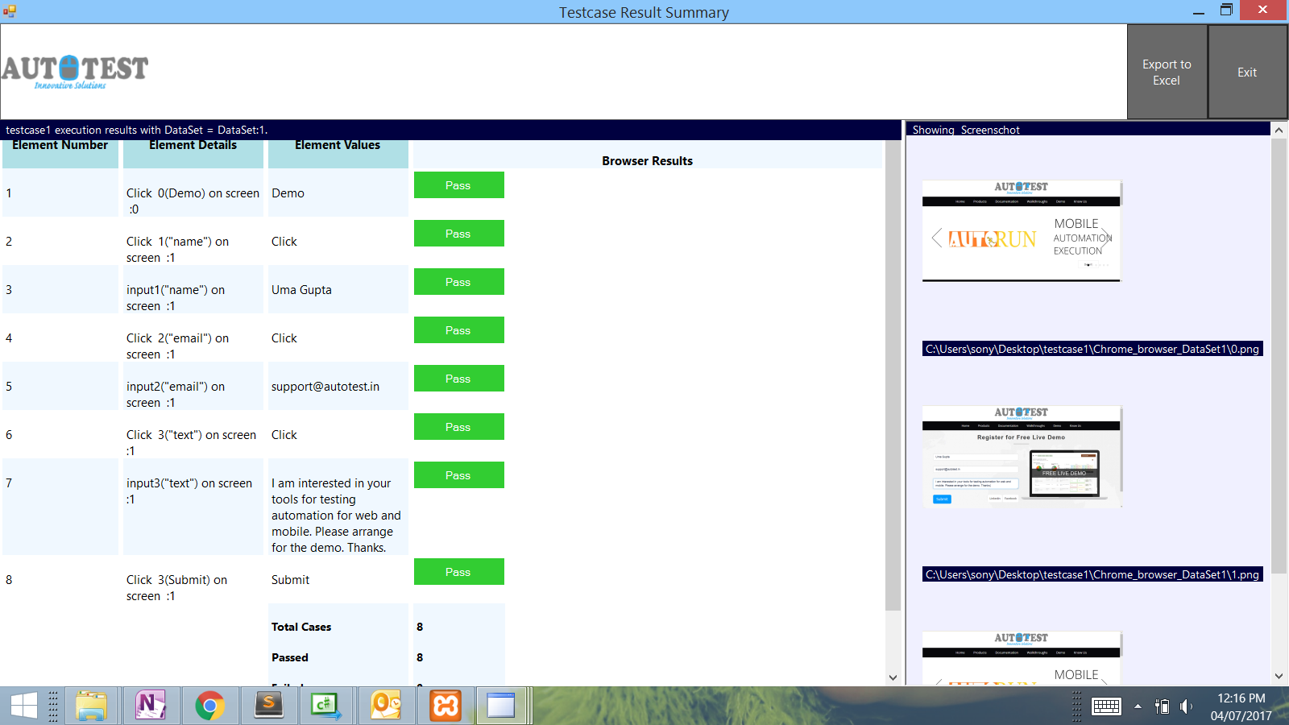This screenshot has width=1289, height=725.
Task: Open XAMPP from the taskbar
Action: click(x=445, y=706)
